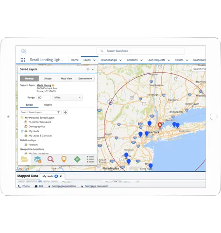Go to the Home tab
Screen dimensions: 221x233
point(75,60)
